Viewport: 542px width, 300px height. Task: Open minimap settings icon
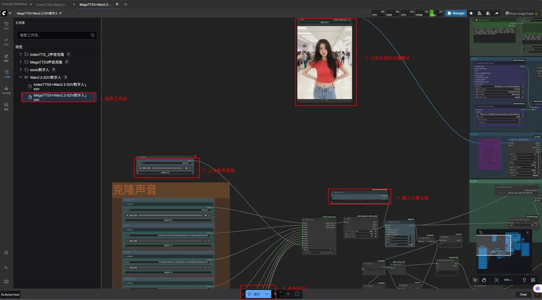(480, 233)
